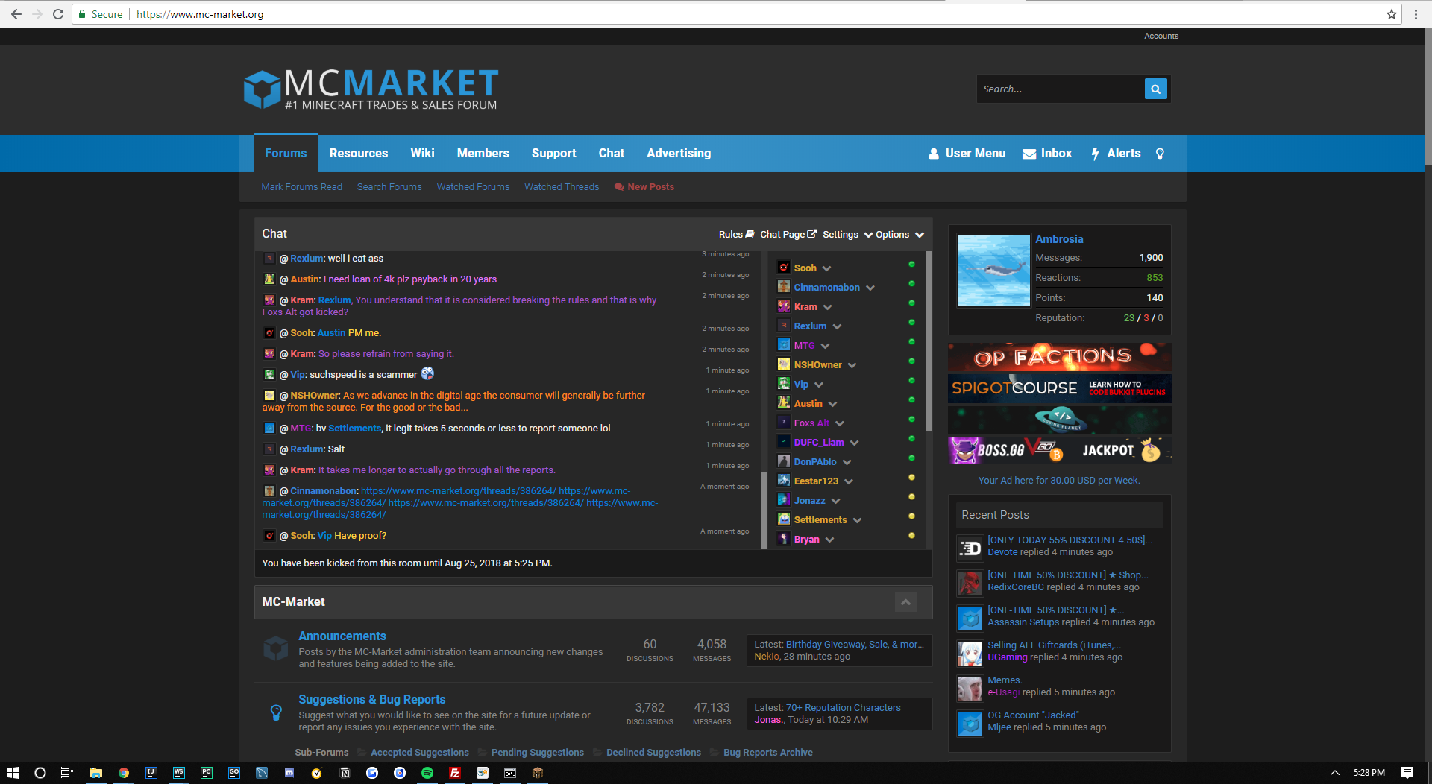
Task: Open the Accounts link at top
Action: pos(1161,36)
